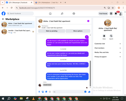Open File Explorer from the taskbar
Image resolution: width=126 pixels, height=101 pixels.
pyautogui.click(x=21, y=98)
